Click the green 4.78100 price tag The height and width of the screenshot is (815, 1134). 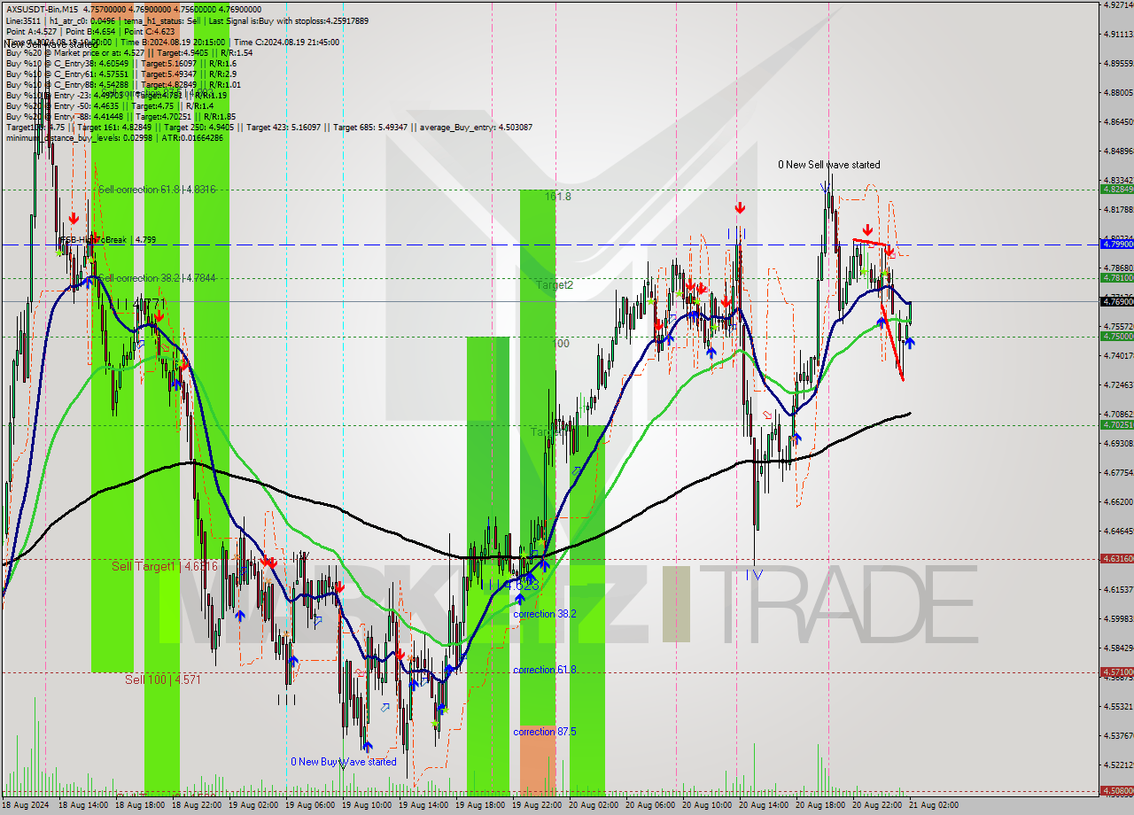click(1117, 277)
